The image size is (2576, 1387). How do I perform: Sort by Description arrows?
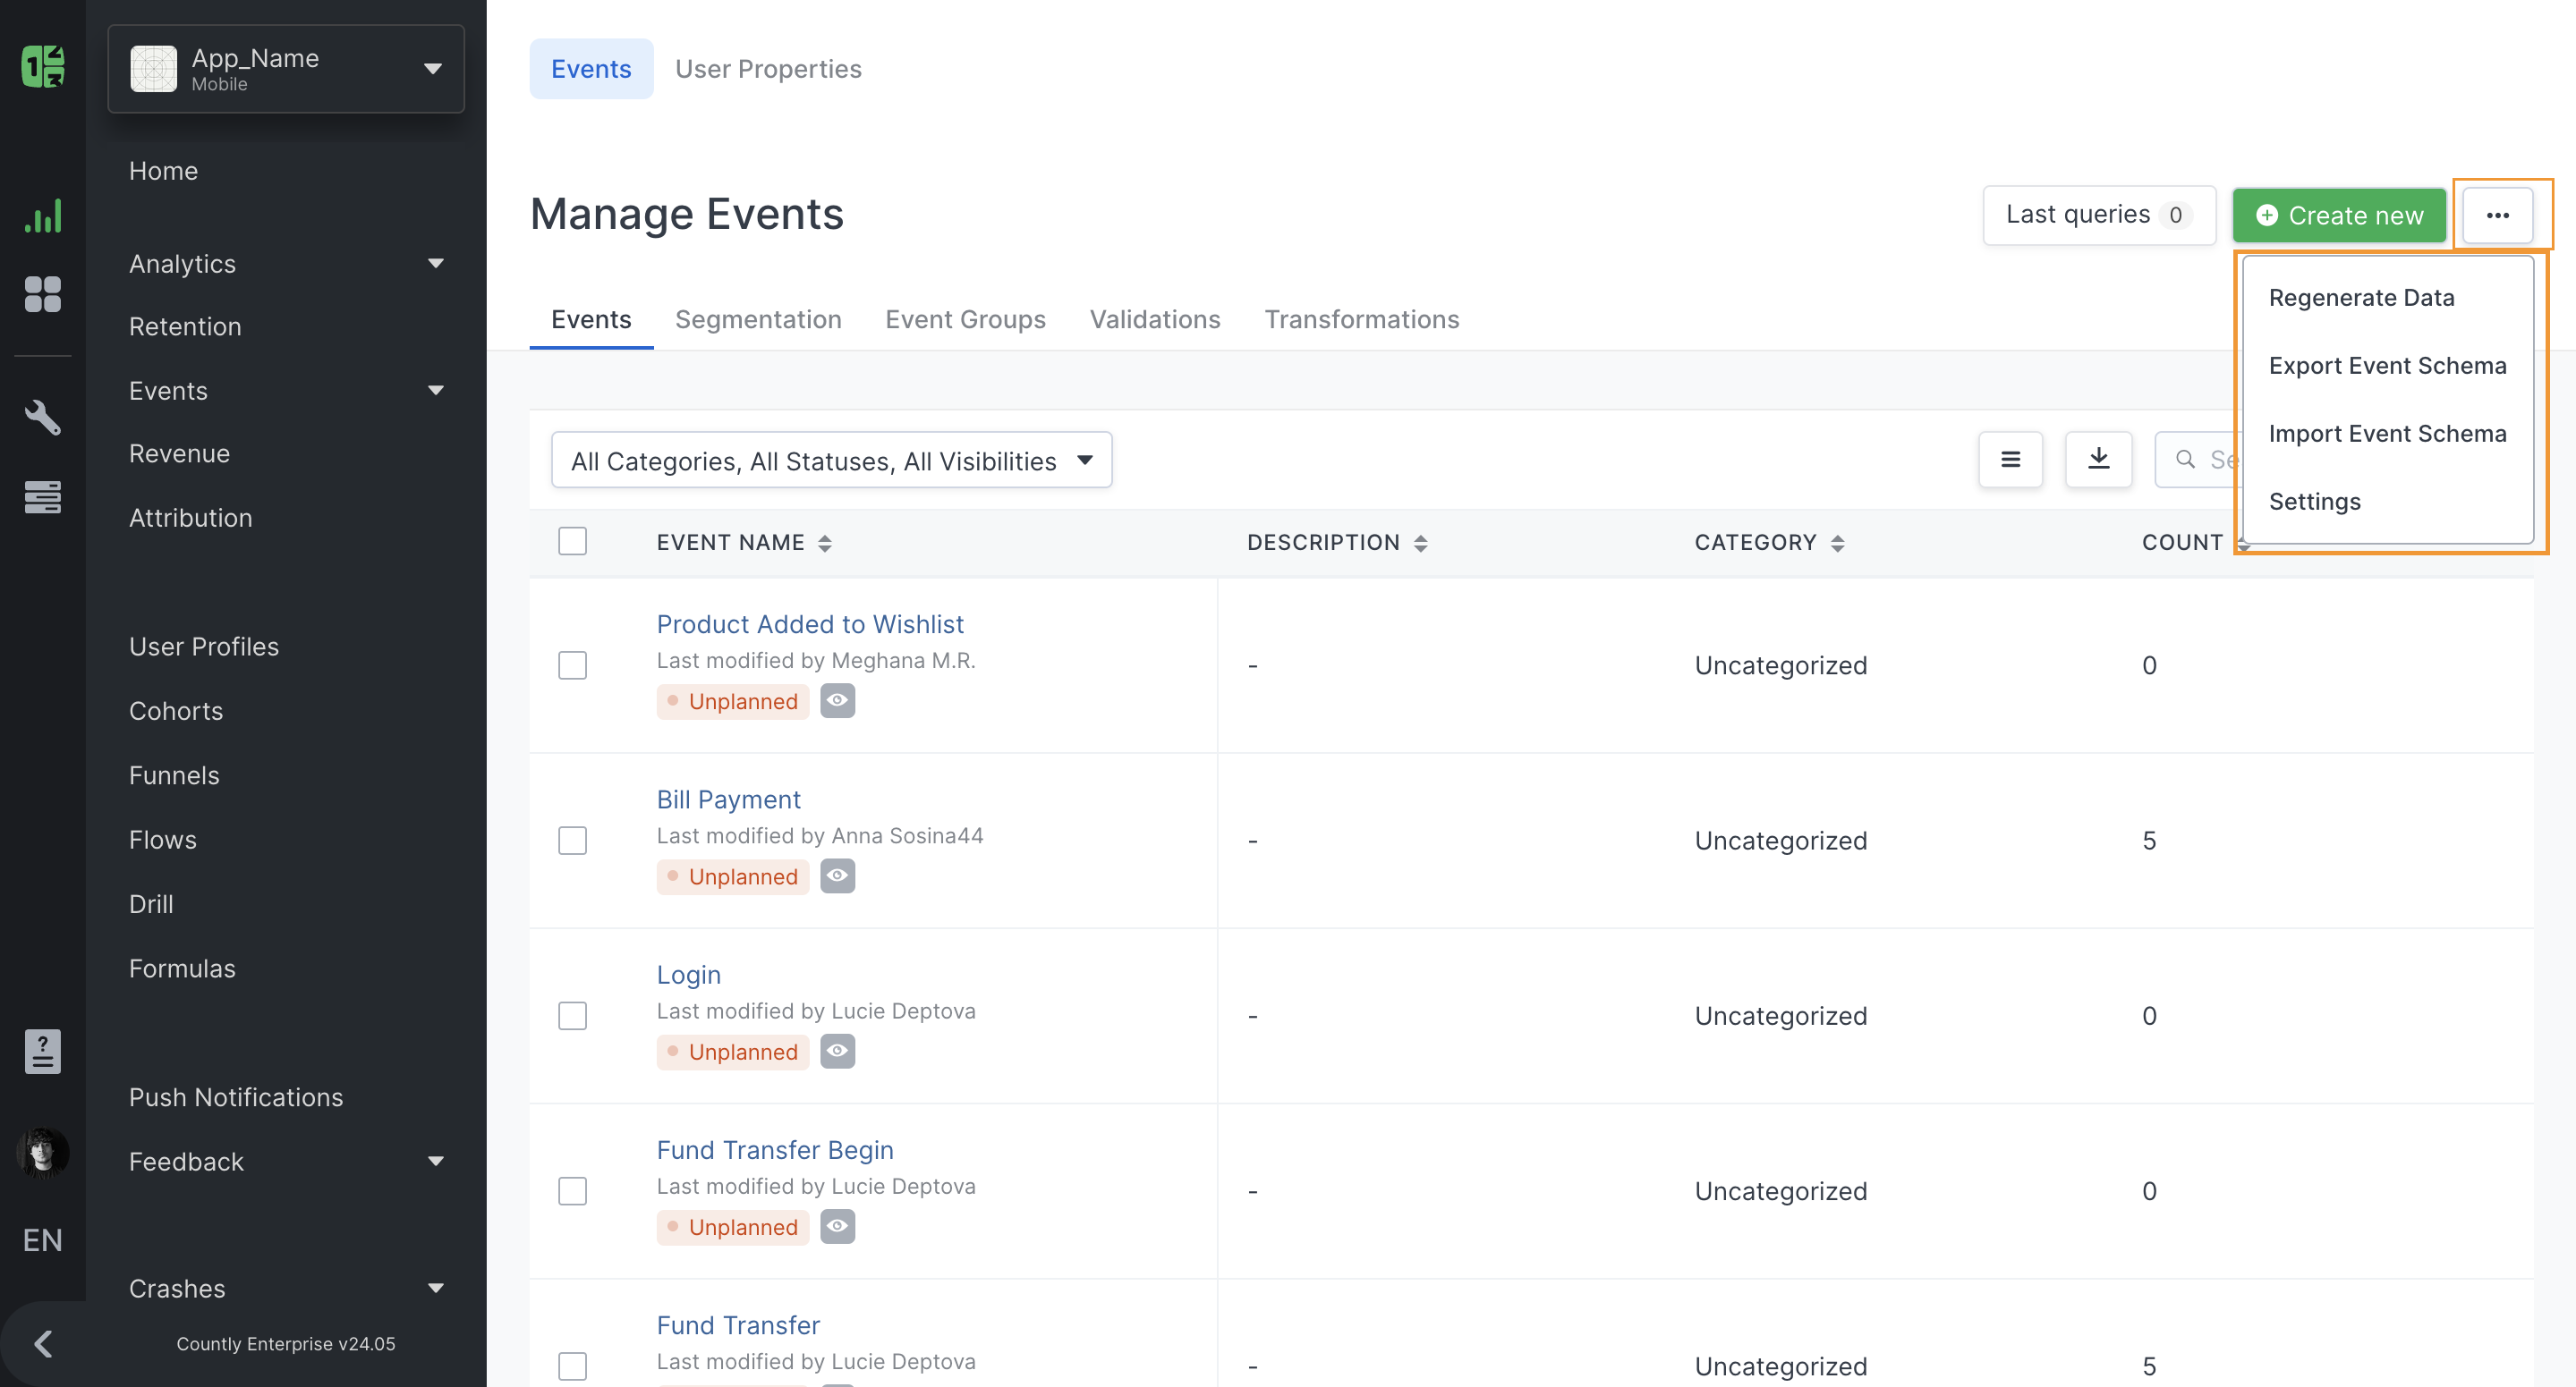pos(1420,543)
